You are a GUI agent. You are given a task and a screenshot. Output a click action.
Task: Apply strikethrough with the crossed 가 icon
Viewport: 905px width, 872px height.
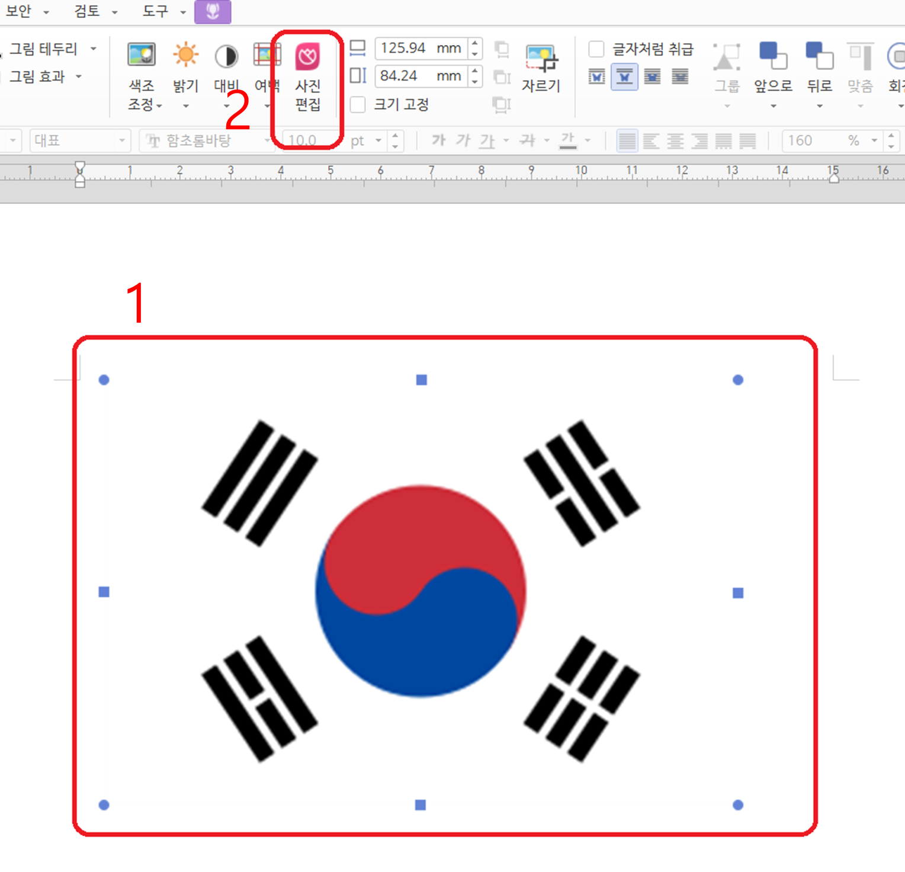[527, 140]
